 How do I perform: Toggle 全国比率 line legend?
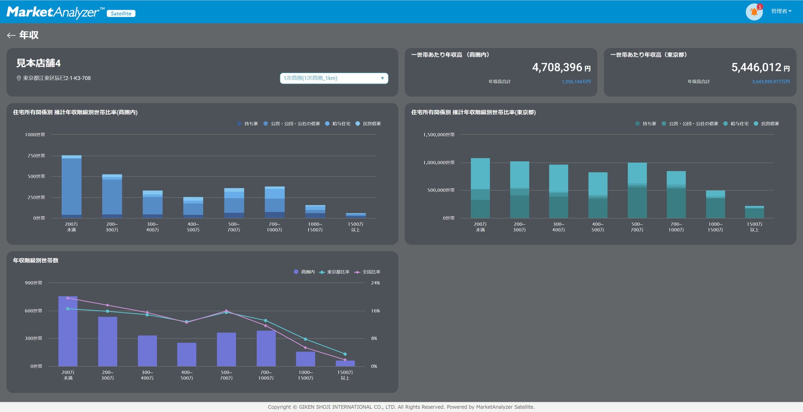tap(367, 272)
